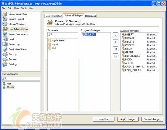The height and width of the screenshot is (130, 167).
Task: Assign selected privilege with single left arrow
Action: [116, 35]
